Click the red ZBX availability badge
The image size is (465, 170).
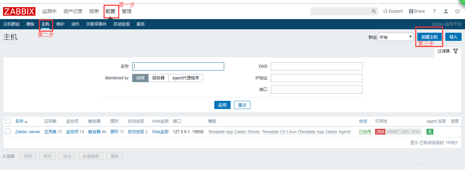380,132
